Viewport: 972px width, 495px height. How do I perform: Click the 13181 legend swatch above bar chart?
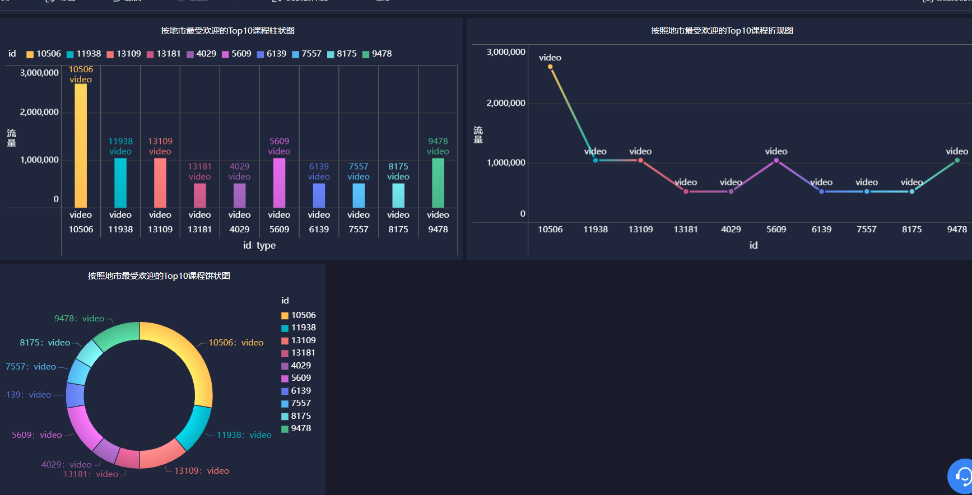coord(150,54)
